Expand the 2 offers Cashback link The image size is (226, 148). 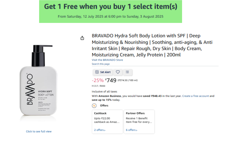coord(100,130)
